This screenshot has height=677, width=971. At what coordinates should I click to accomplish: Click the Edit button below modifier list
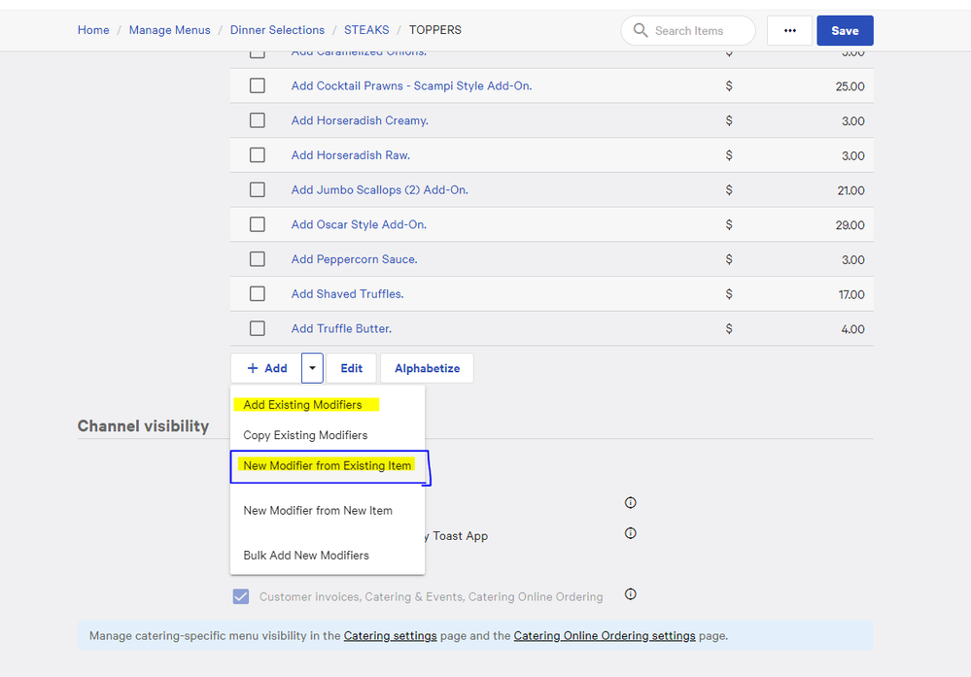click(351, 368)
